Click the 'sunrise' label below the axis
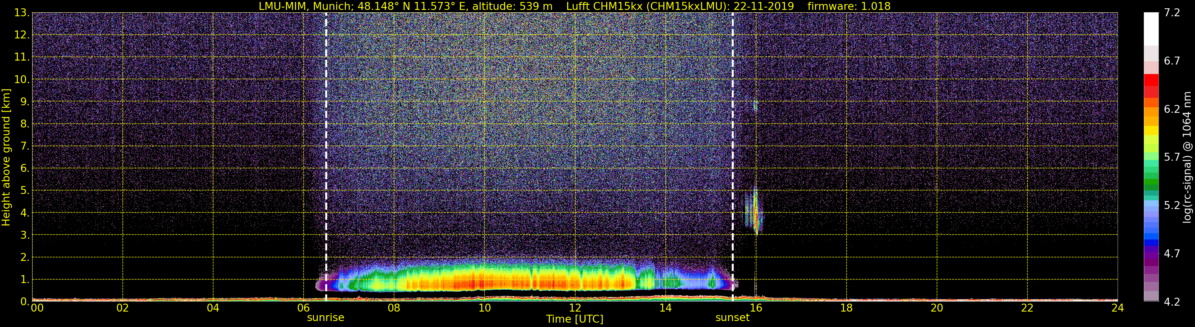Viewport: 1195px width, 327px height. 326,318
